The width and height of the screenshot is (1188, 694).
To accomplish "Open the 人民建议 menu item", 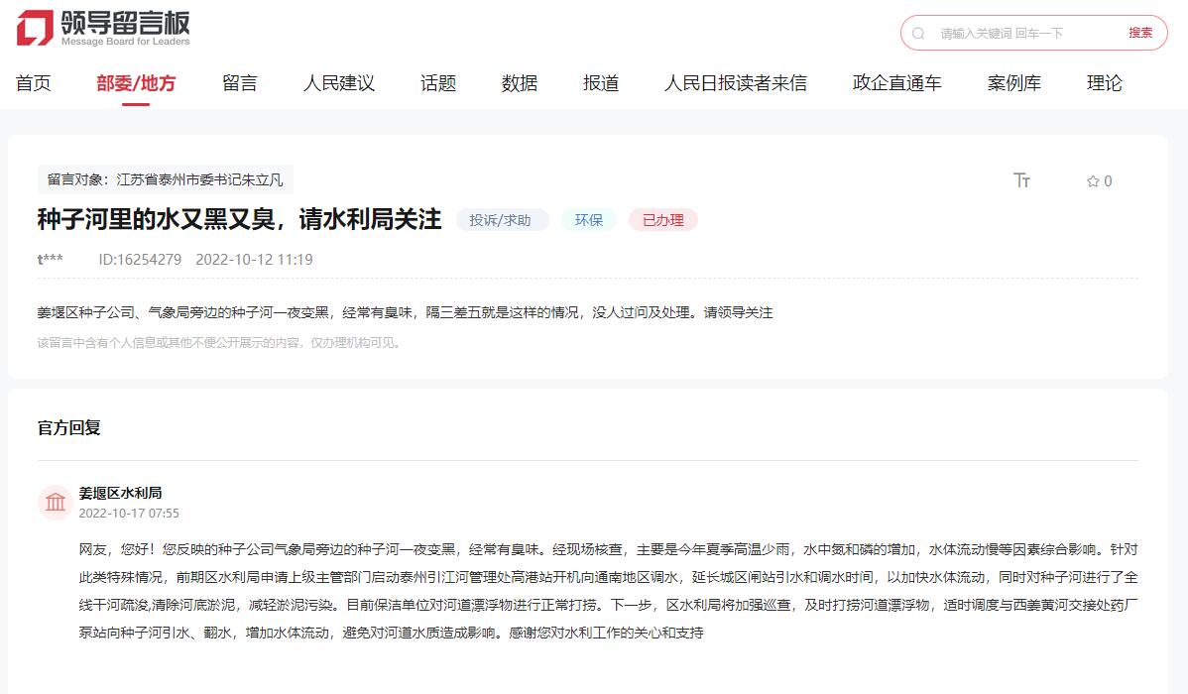I will click(x=338, y=83).
